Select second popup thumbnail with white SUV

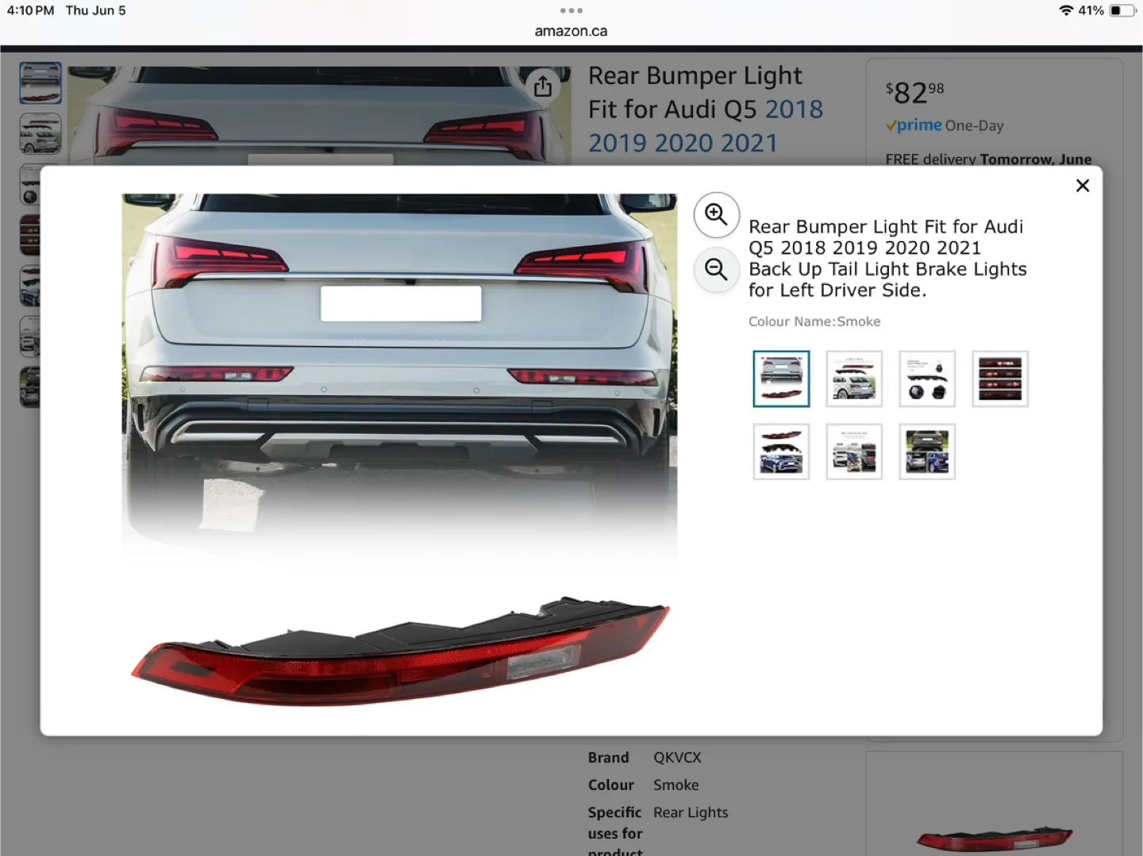point(854,378)
